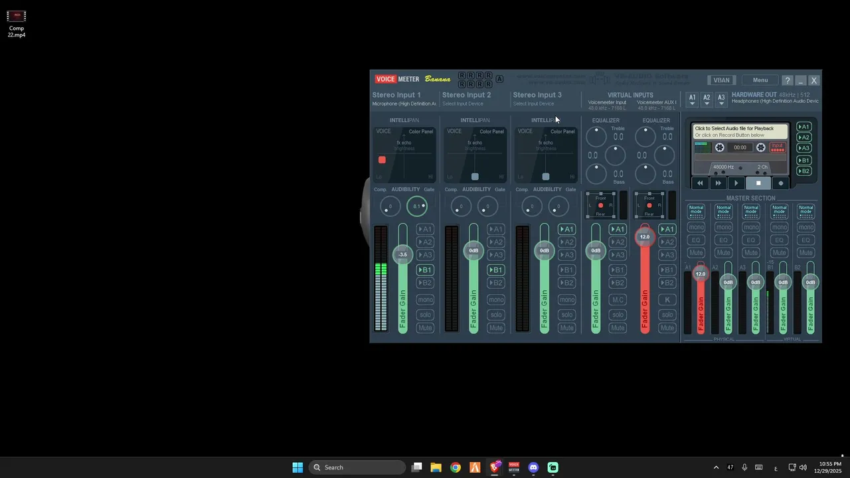This screenshot has width=850, height=478.
Task: Click the Stereo Input 1 fader at -3.5
Action: pos(402,255)
